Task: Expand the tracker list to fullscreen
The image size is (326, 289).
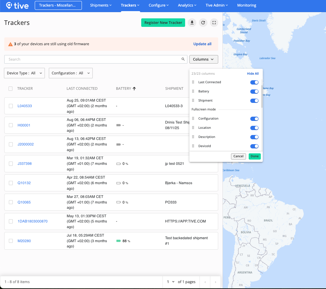Action: (x=214, y=23)
